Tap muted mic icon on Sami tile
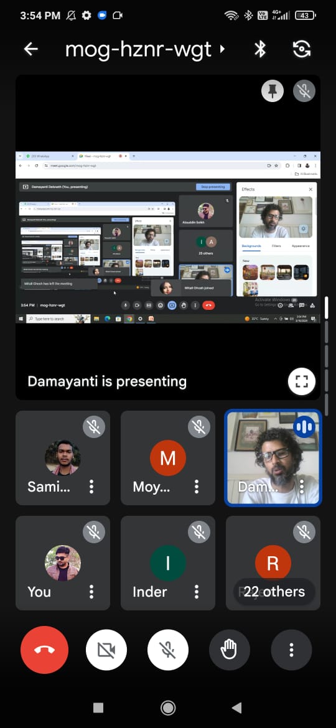This screenshot has height=728, width=336. click(x=94, y=427)
